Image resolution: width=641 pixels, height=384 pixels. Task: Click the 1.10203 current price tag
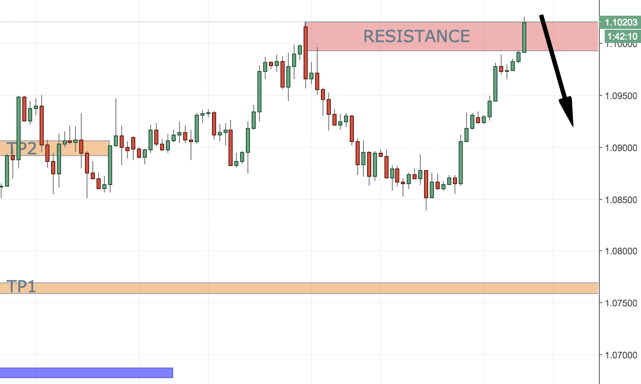coord(621,22)
